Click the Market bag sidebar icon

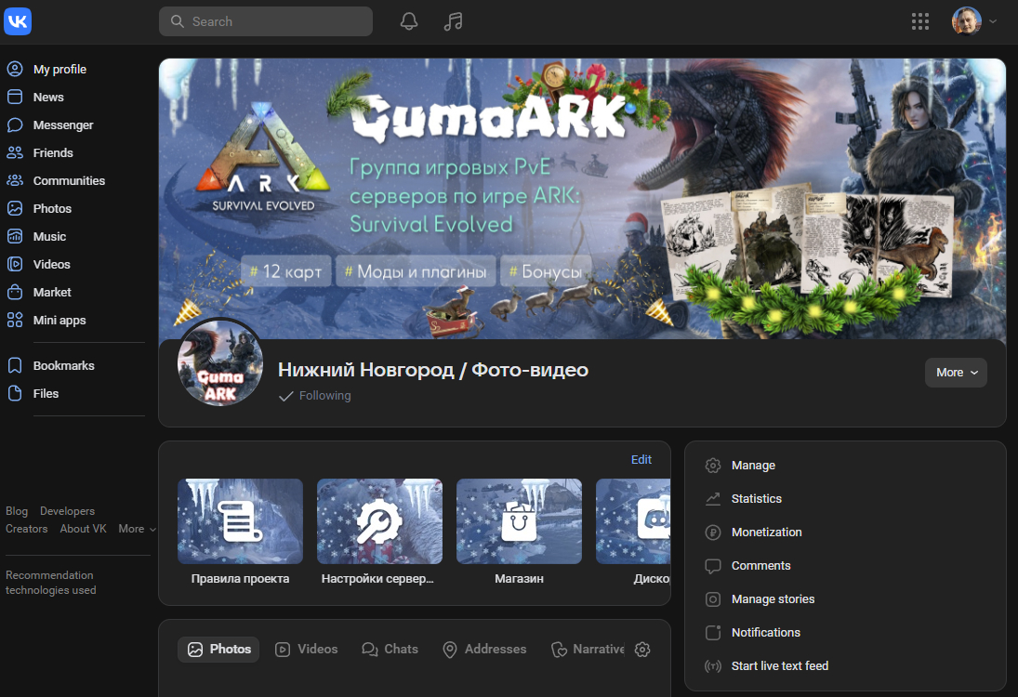pos(15,292)
